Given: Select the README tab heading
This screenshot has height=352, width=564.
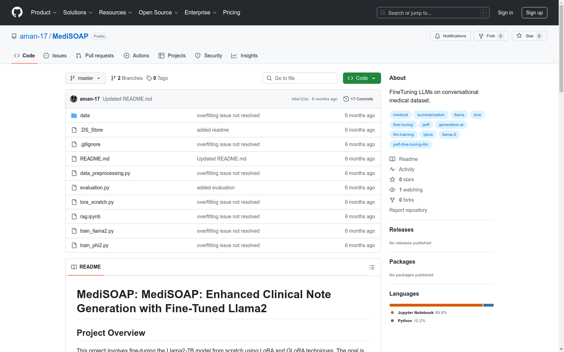Looking at the screenshot, I should coord(86,267).
